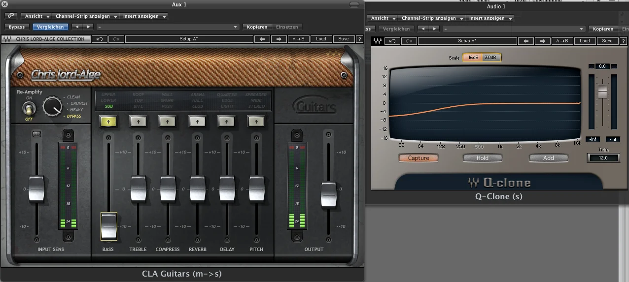Click the Q-Clone output level fader
629x282 pixels.
[602, 91]
